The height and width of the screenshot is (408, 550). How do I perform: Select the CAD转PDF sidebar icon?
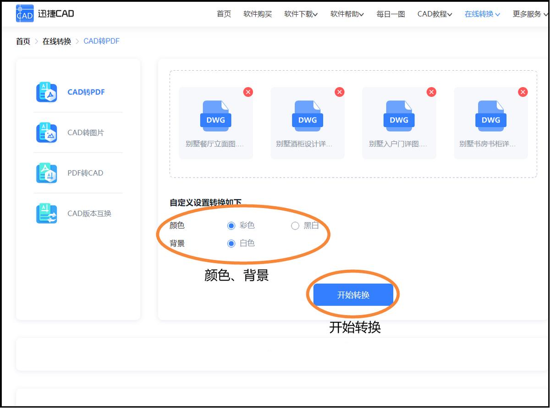pyautogui.click(x=46, y=92)
